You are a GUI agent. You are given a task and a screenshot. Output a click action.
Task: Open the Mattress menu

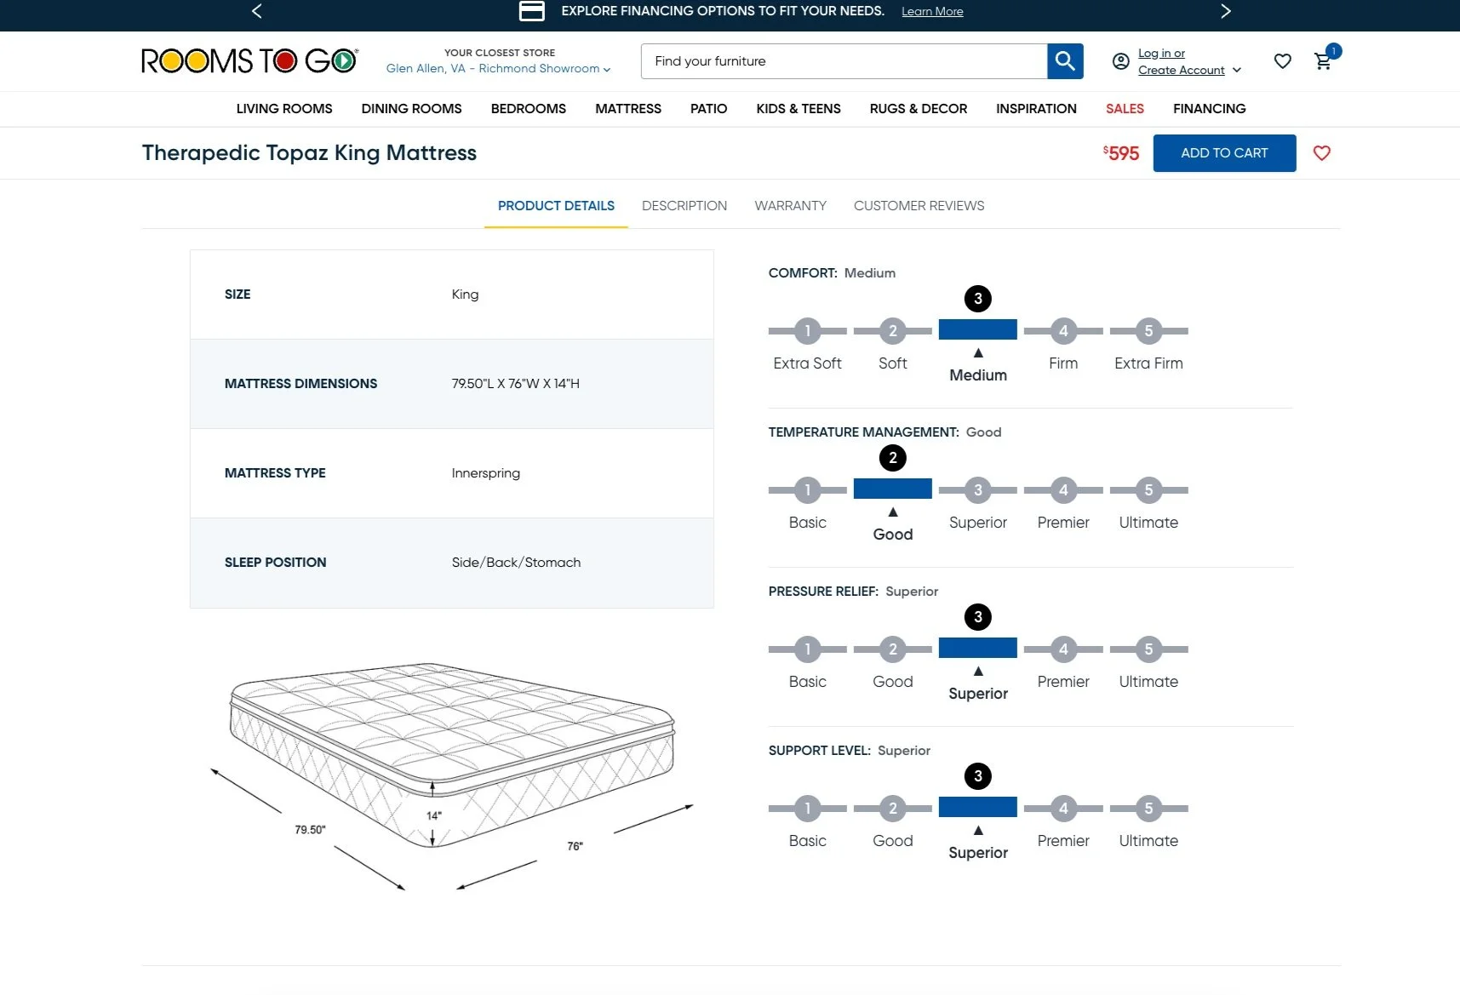pos(628,109)
